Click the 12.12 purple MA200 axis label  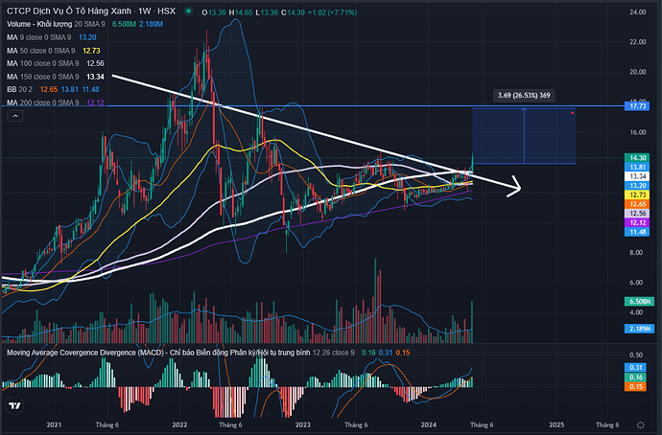(x=637, y=222)
